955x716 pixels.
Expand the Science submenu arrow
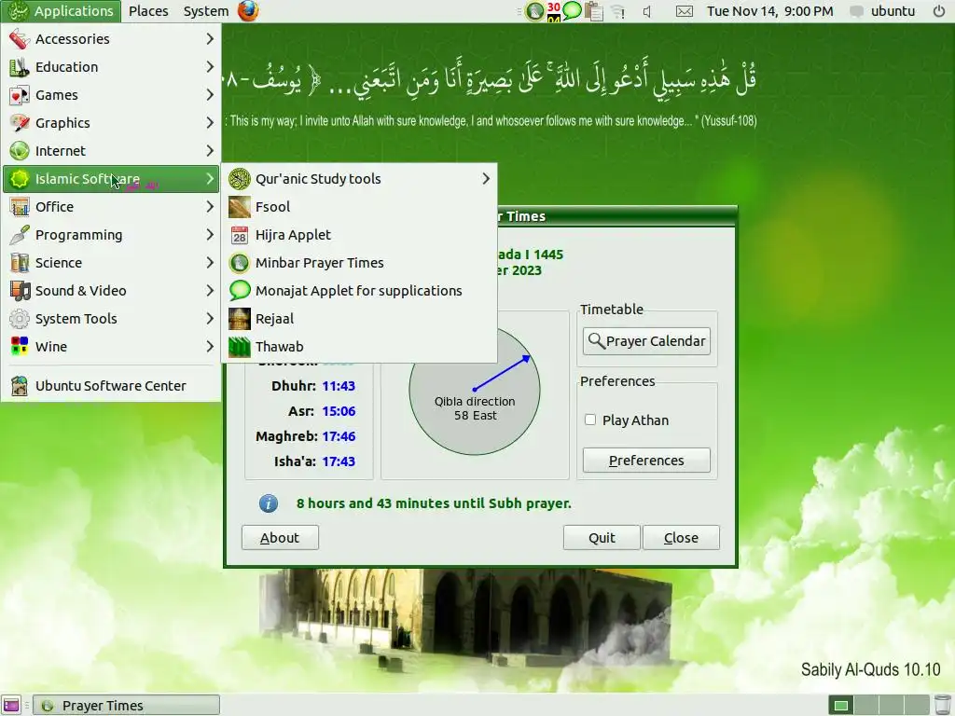click(x=210, y=263)
